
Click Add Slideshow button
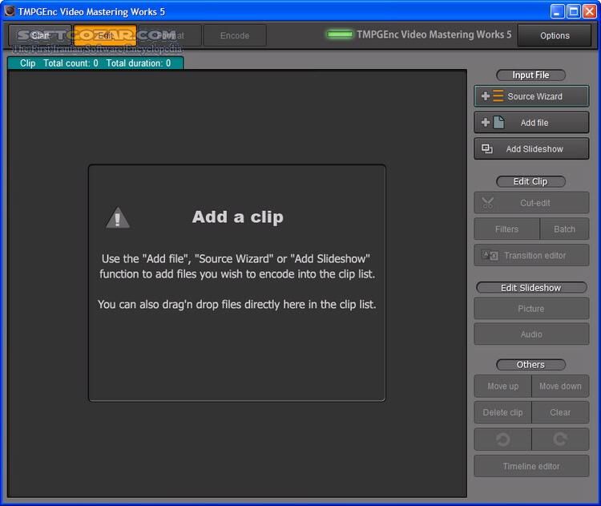531,149
